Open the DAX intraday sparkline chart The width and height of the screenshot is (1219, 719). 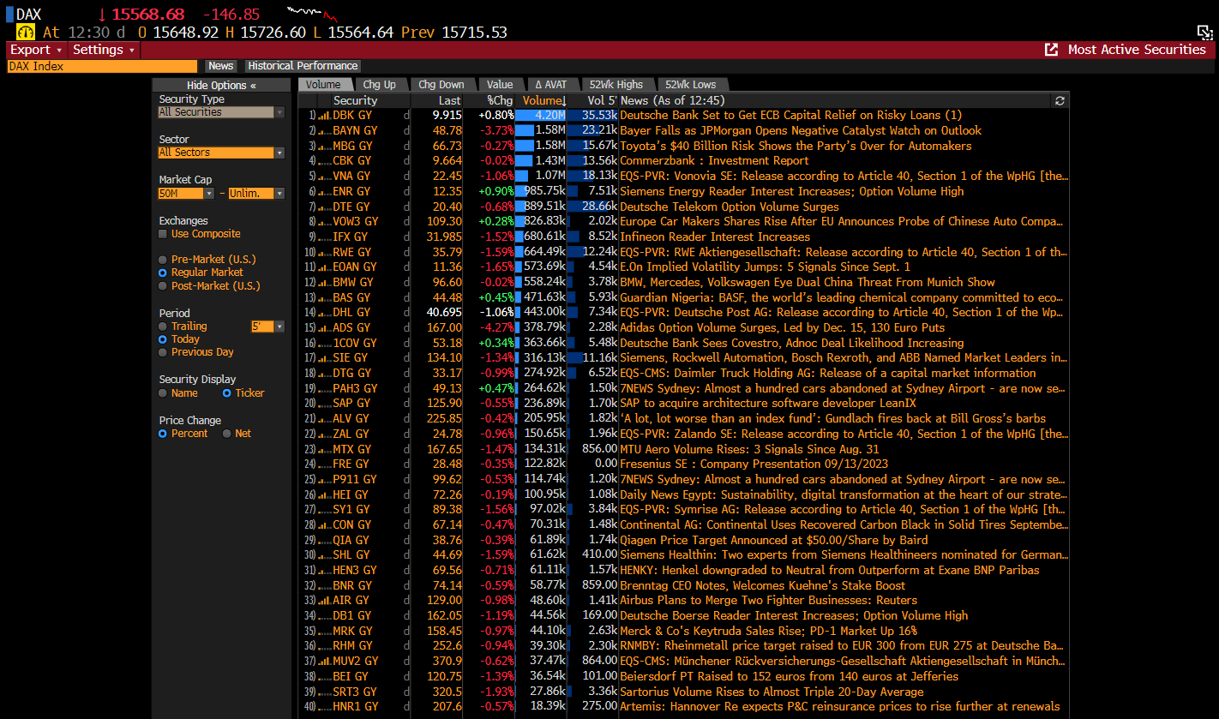pos(312,13)
